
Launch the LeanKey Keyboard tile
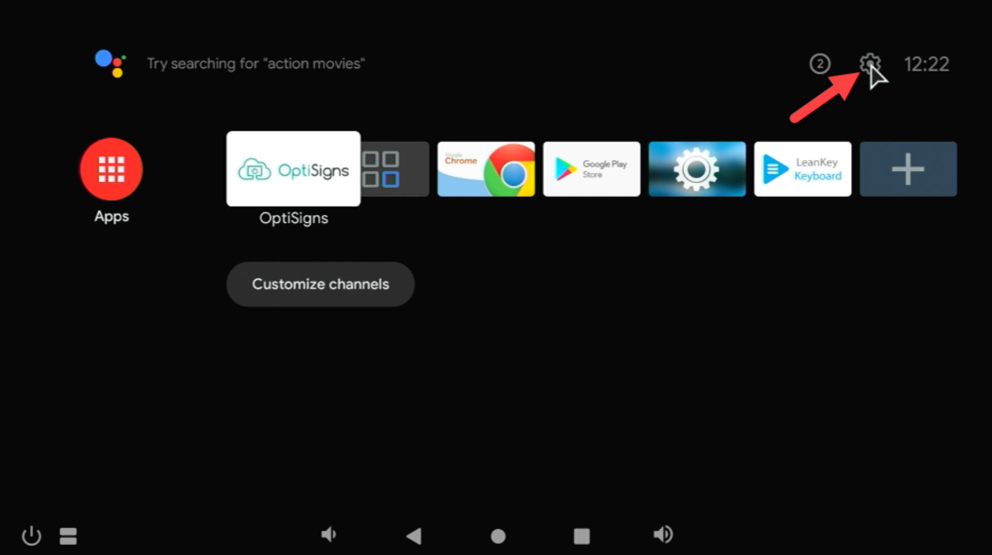pos(802,169)
